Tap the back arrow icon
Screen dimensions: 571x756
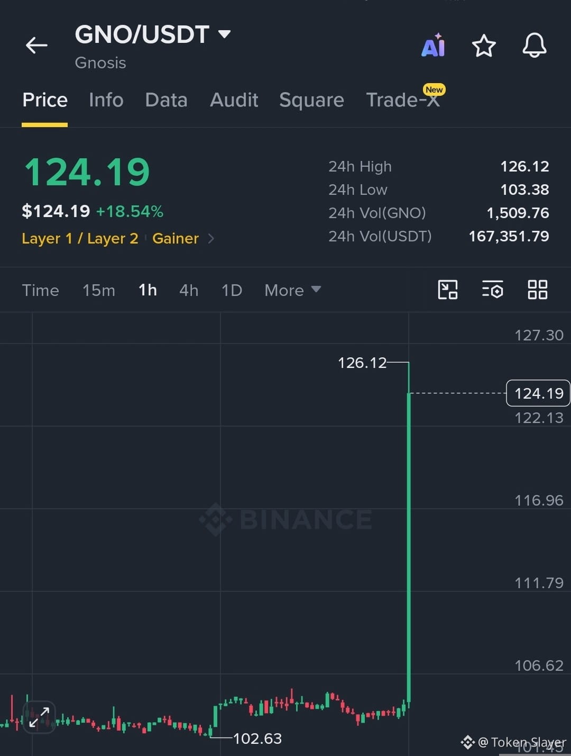[36, 46]
